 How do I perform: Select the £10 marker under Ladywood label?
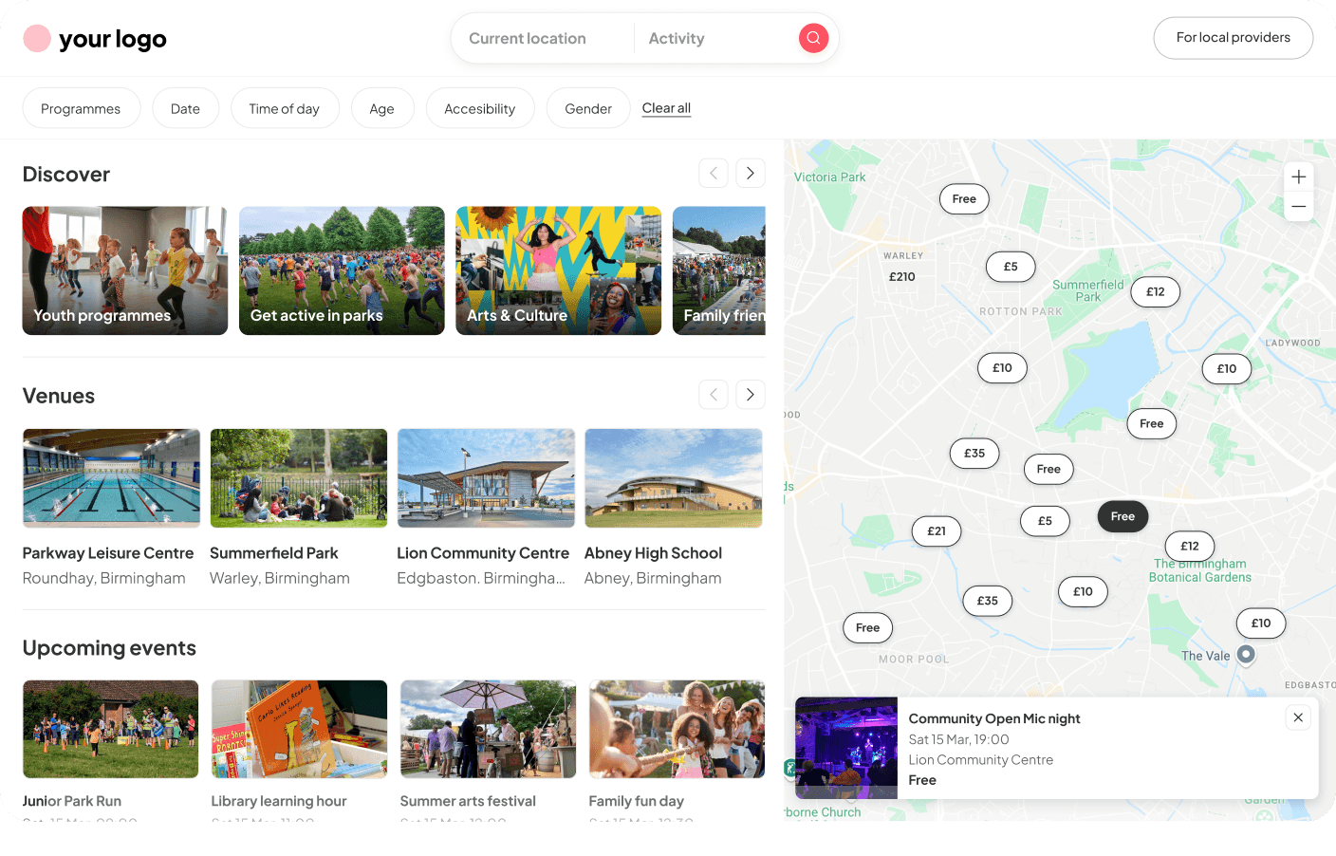point(1227,369)
